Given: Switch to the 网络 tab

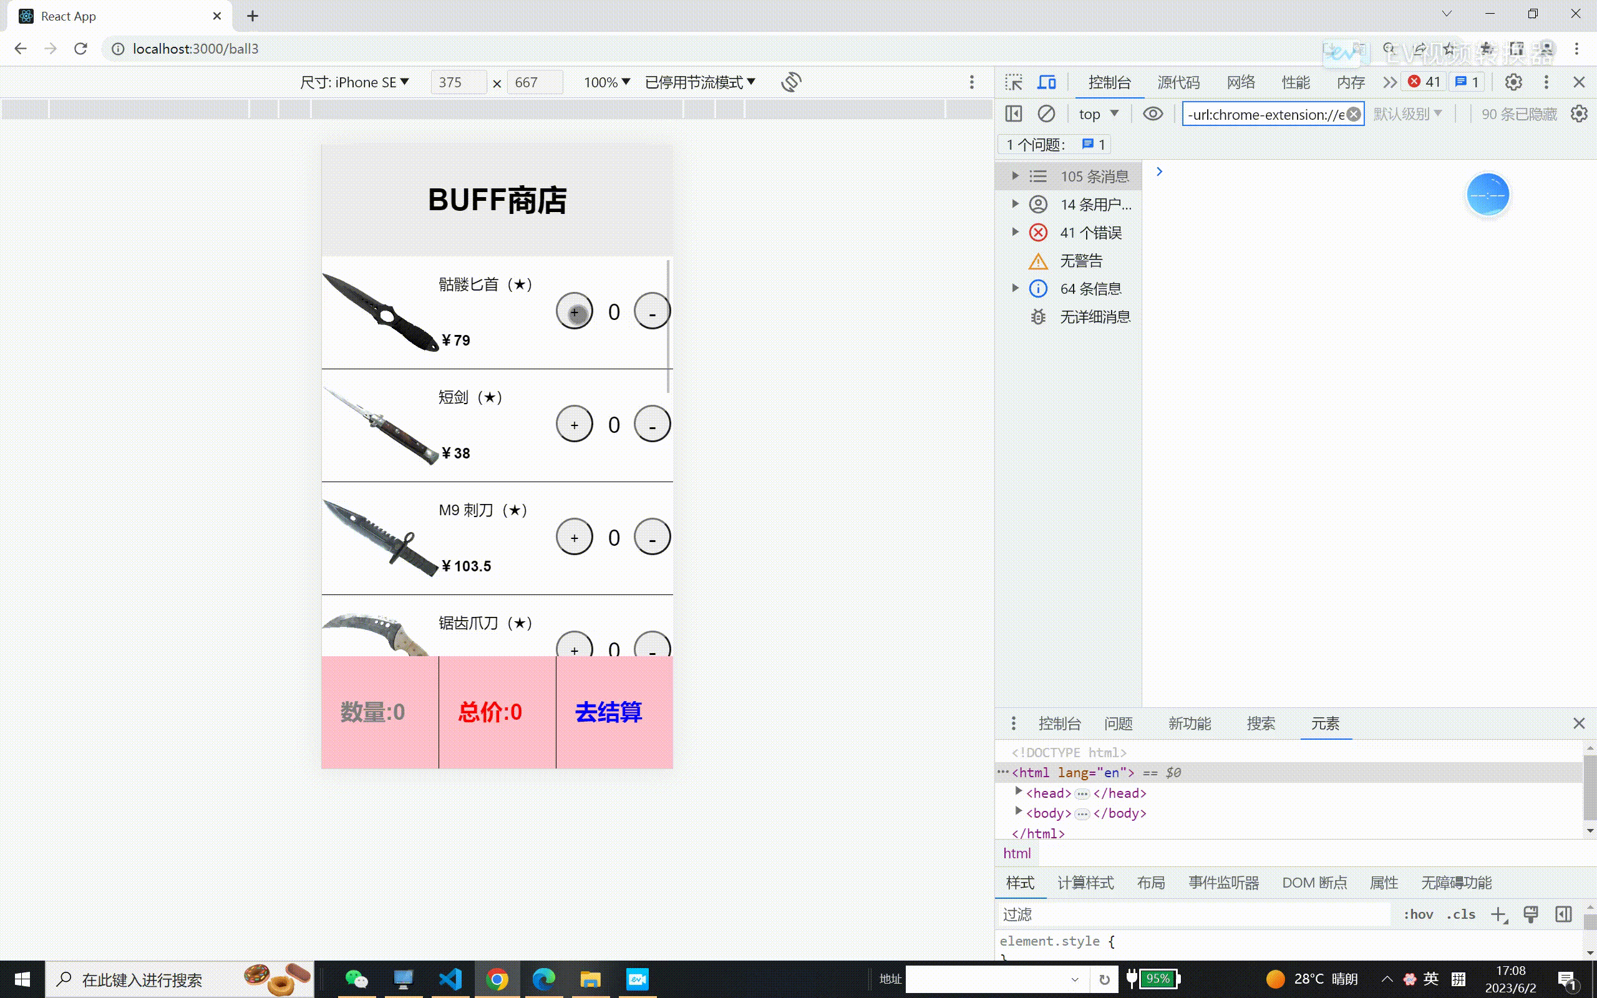Looking at the screenshot, I should coord(1240,82).
